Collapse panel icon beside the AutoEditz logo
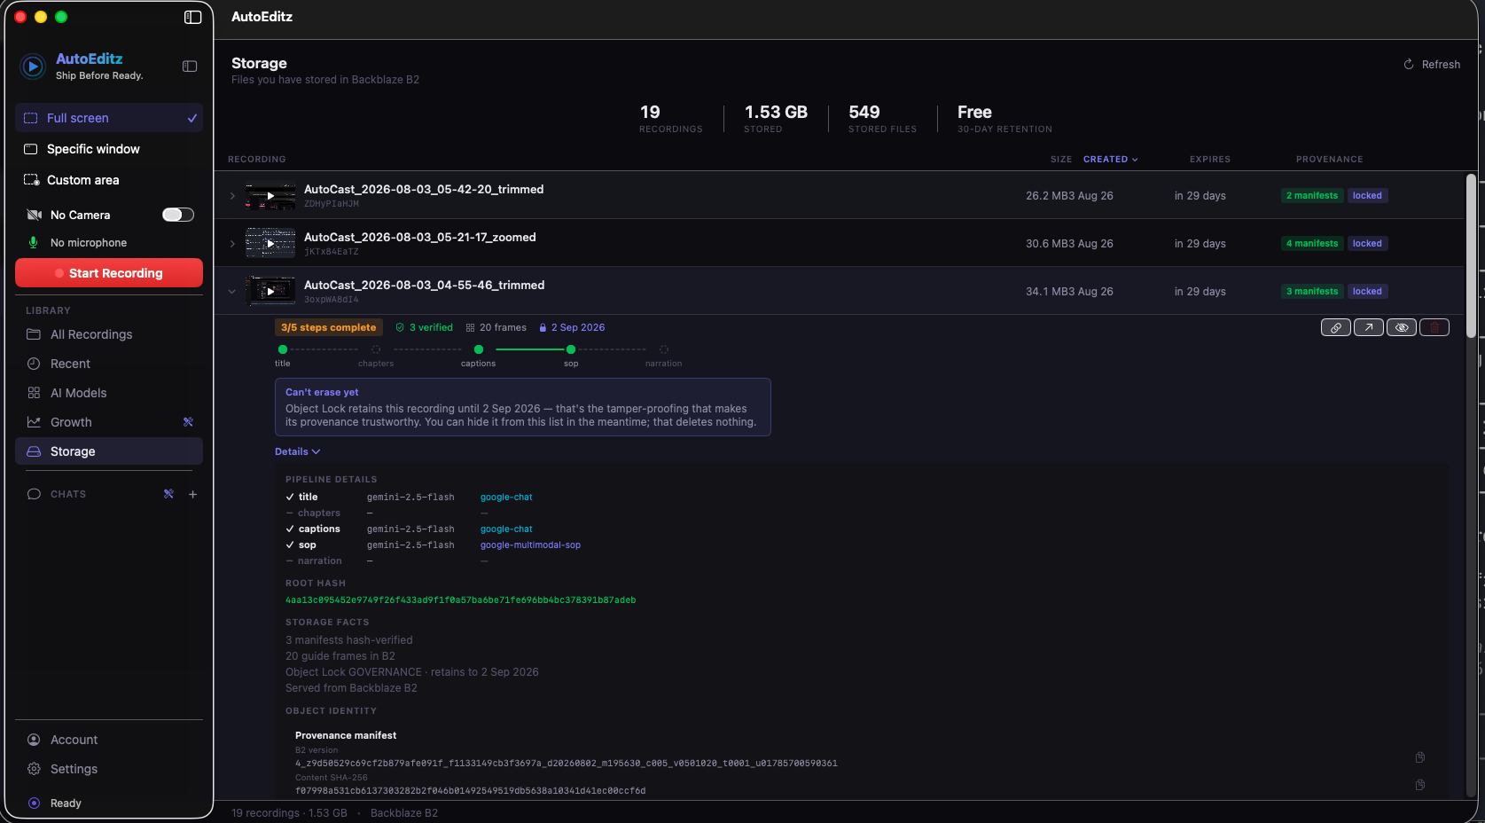The image size is (1485, 823). (190, 67)
